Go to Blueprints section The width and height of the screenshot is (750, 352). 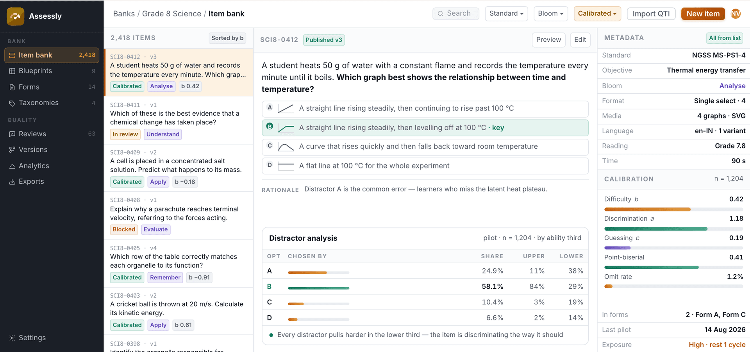[x=52, y=71]
